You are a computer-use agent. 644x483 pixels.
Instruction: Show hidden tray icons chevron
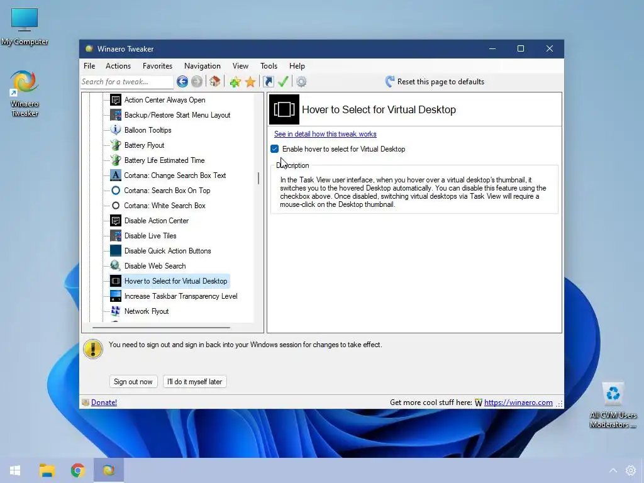613,470
